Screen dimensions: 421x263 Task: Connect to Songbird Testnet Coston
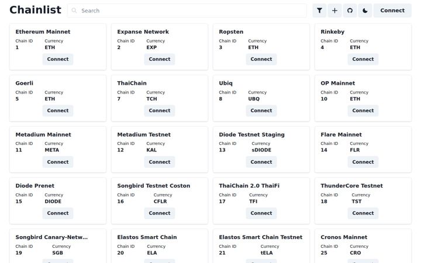pos(160,213)
